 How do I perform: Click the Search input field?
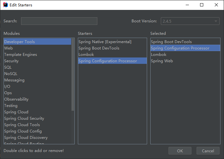pos(59,21)
